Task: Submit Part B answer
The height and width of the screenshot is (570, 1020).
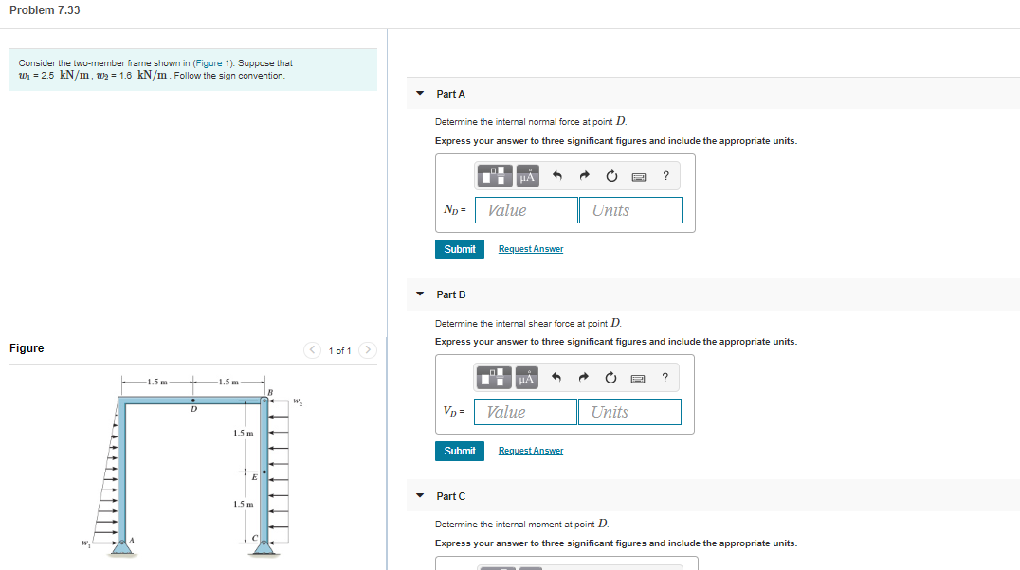Action: (459, 451)
